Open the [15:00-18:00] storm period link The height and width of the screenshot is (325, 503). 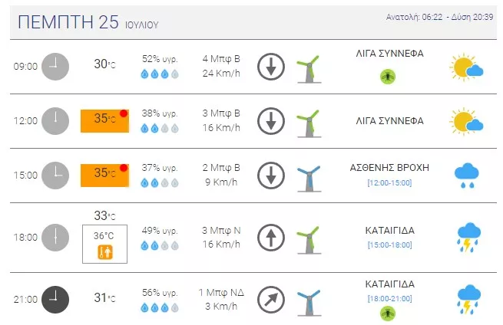pos(389,245)
